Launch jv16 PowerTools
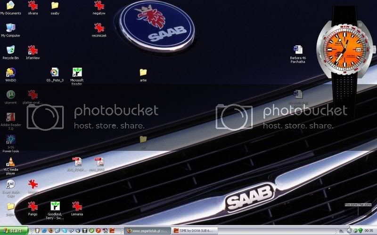Screen dimensions: 377x235 click(10, 143)
